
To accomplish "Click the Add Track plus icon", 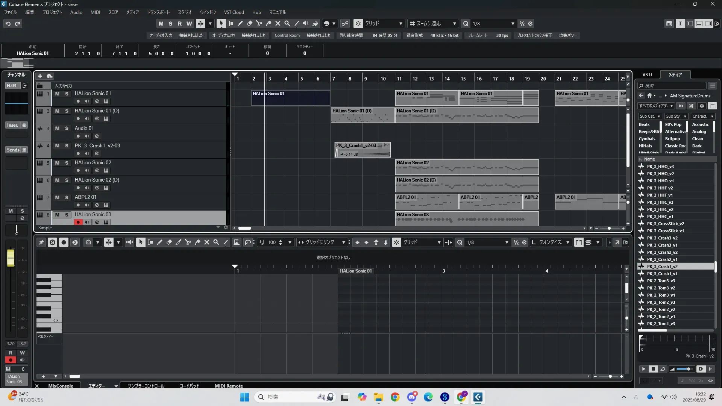I will [40, 76].
